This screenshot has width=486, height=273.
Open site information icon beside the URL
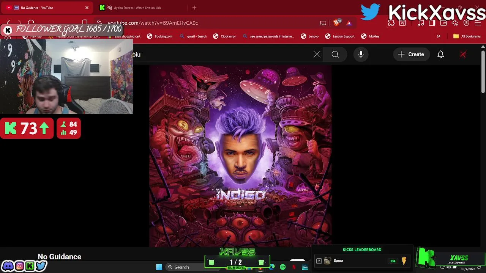tap(99, 23)
